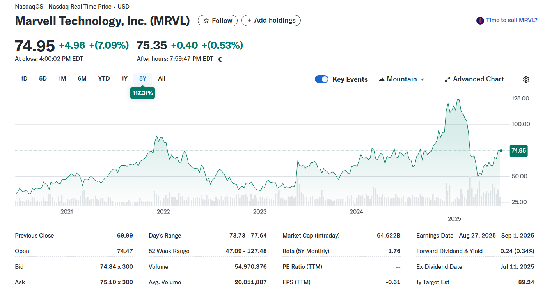Click the chart settings gear icon
The image size is (545, 294).
(x=526, y=79)
